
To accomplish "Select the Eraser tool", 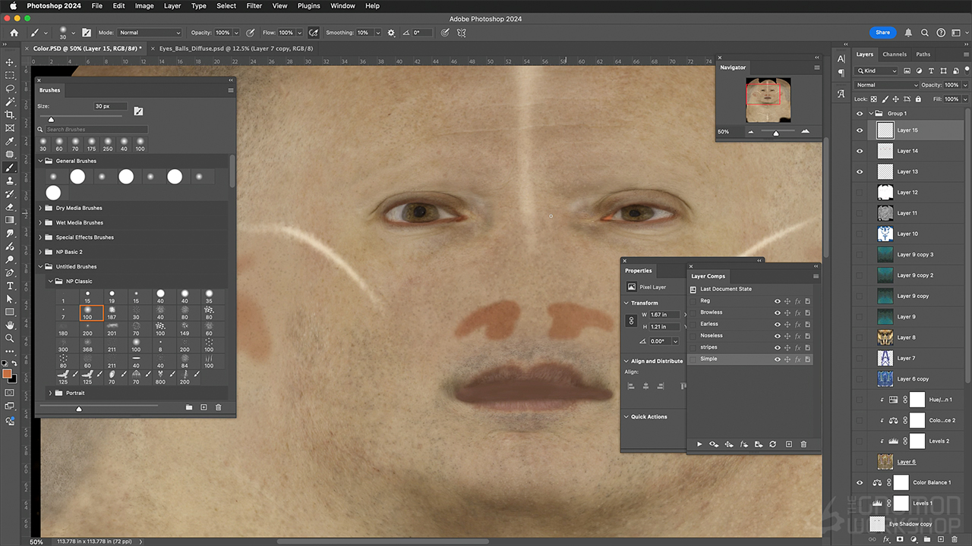I will 10,206.
